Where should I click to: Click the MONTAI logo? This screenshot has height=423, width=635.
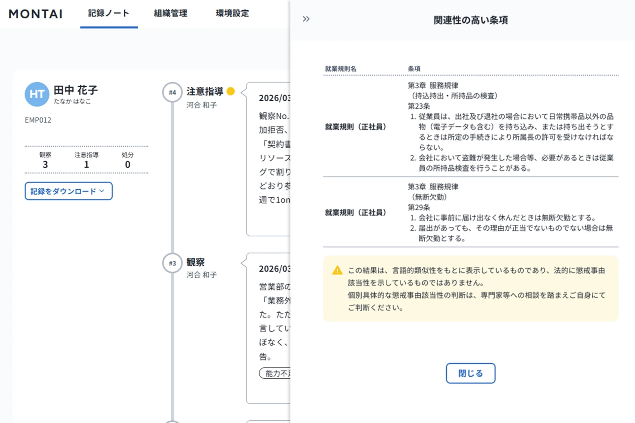(x=35, y=14)
